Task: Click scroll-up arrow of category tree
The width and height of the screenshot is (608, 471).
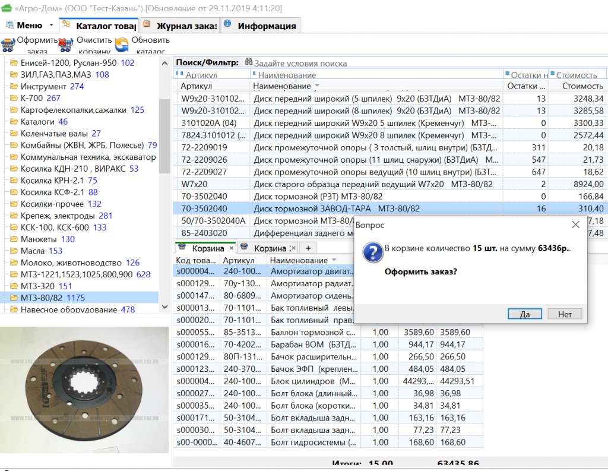Action: (164, 63)
